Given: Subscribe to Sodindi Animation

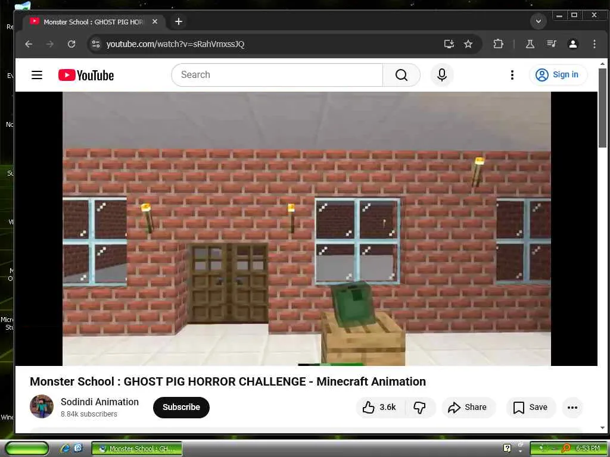Looking at the screenshot, I should point(181,407).
